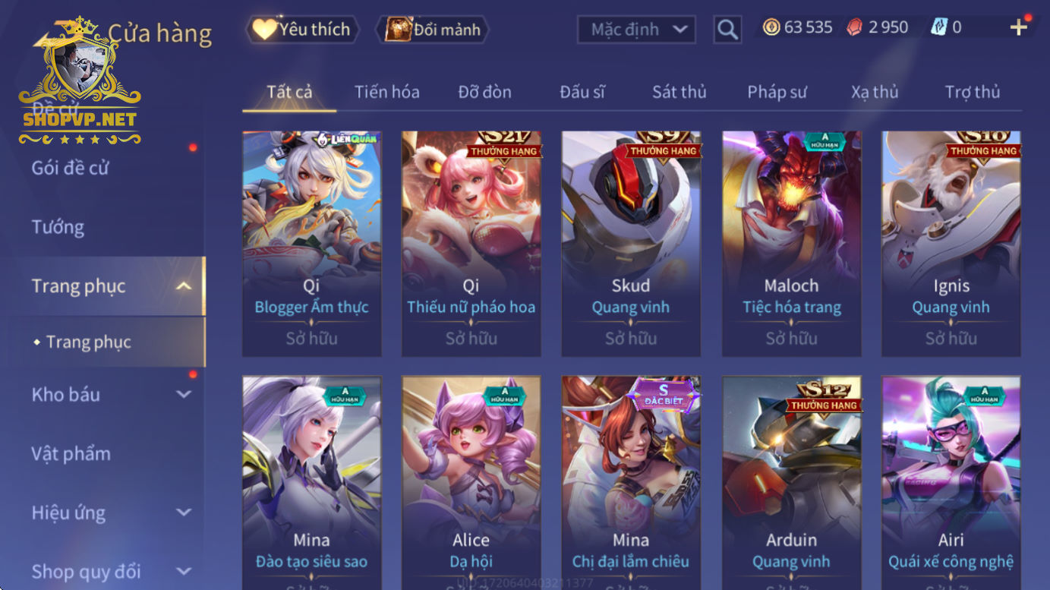Click the red ruby currency icon
Screen dimensions: 1050x590
855,27
